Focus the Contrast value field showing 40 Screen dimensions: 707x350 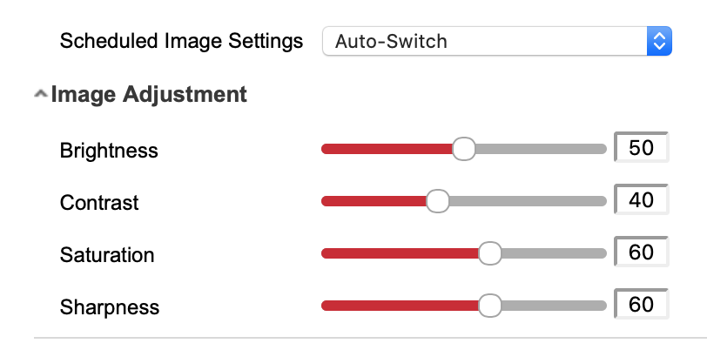tap(642, 200)
